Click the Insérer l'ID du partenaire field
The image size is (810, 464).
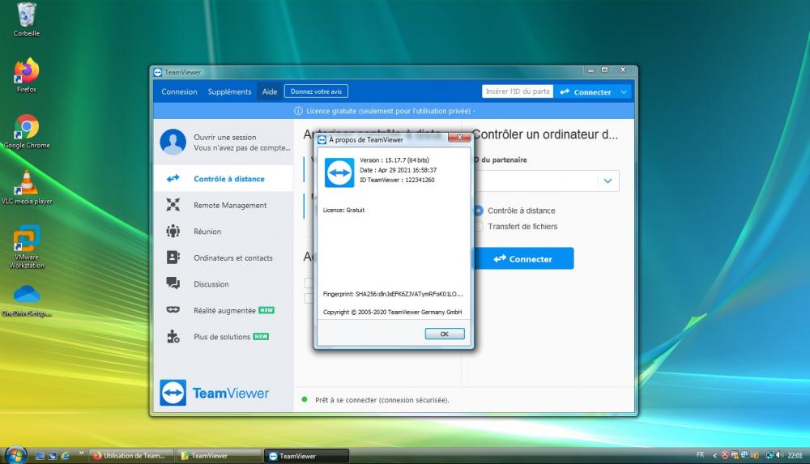coord(518,92)
